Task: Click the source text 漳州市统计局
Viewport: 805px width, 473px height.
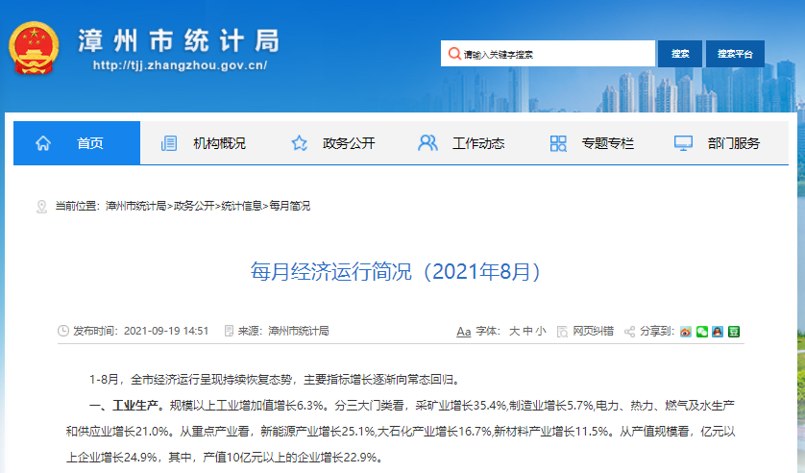Action: [299, 331]
